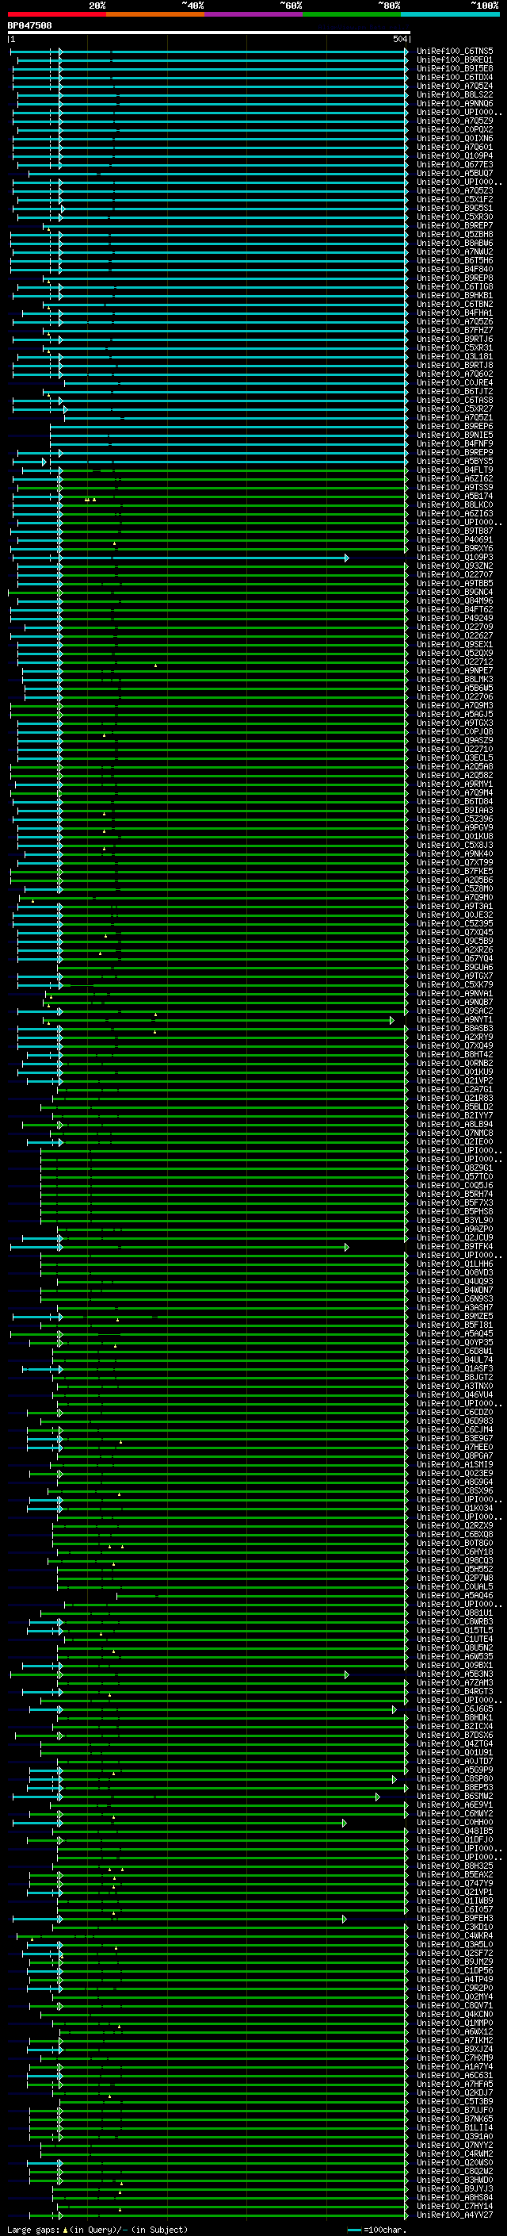
Task: Click the end position marker 504
Action: (399, 39)
